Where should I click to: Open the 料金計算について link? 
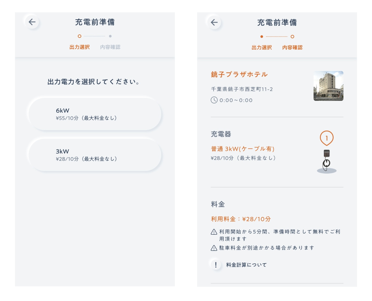click(x=246, y=265)
